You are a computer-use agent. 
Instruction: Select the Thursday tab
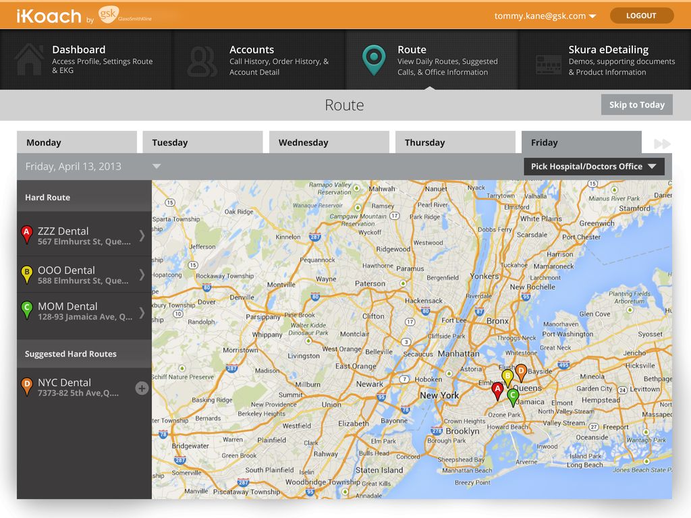point(455,142)
